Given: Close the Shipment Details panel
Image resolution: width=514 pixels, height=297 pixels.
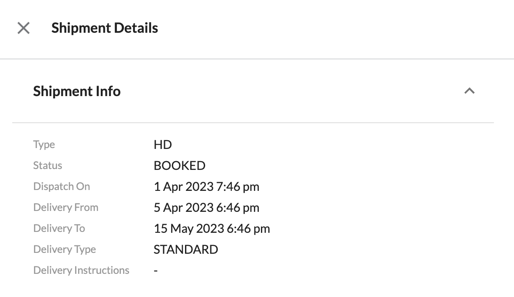Looking at the screenshot, I should 24,28.
